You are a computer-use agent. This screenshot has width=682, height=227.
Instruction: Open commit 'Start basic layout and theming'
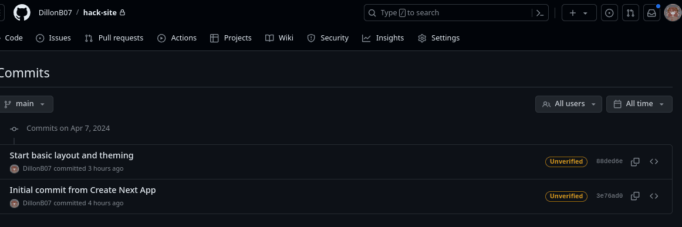click(72, 155)
